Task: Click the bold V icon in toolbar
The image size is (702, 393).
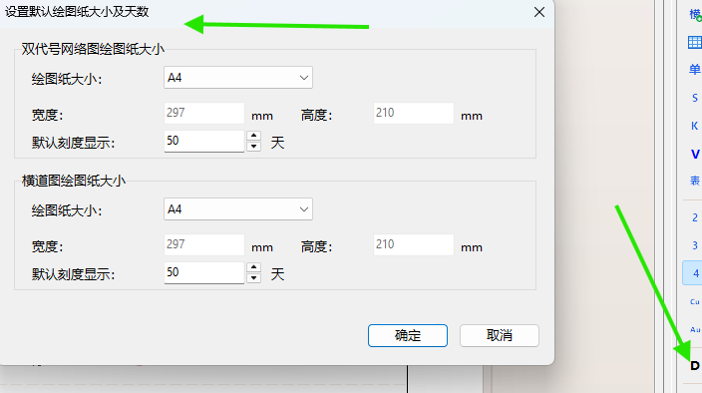Action: coord(695,154)
